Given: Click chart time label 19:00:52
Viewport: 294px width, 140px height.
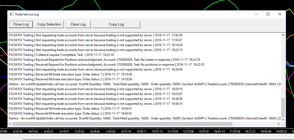Looking at the screenshot, I should coord(281,132).
